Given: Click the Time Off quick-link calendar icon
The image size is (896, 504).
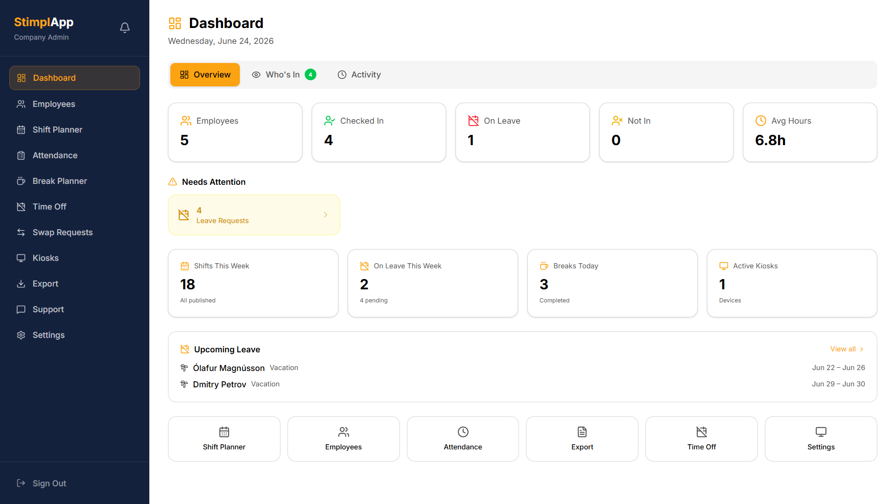Looking at the screenshot, I should click(x=701, y=432).
